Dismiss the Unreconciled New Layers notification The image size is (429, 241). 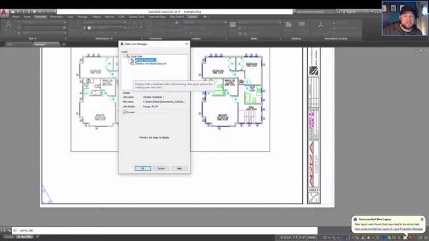[x=422, y=219]
